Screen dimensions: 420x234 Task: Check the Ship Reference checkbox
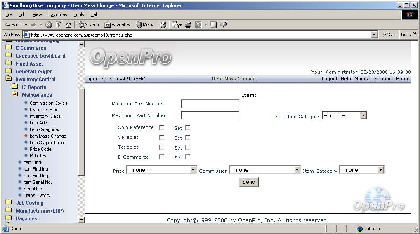tap(162, 127)
